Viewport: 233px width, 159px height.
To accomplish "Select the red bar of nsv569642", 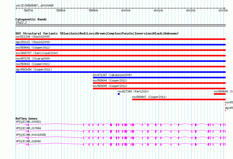I will click(120, 67).
